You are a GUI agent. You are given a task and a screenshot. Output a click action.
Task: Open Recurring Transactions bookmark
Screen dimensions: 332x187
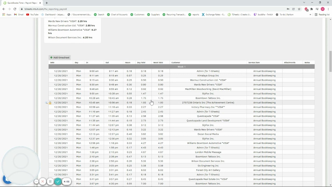(174, 15)
